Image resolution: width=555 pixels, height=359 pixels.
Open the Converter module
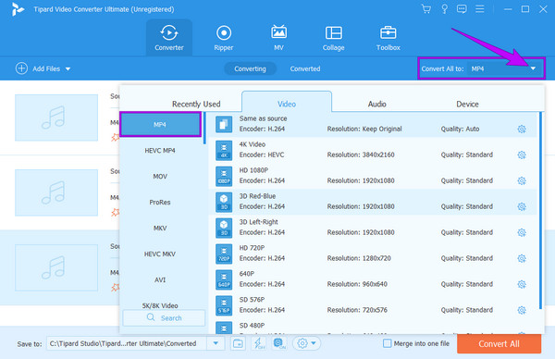click(169, 38)
